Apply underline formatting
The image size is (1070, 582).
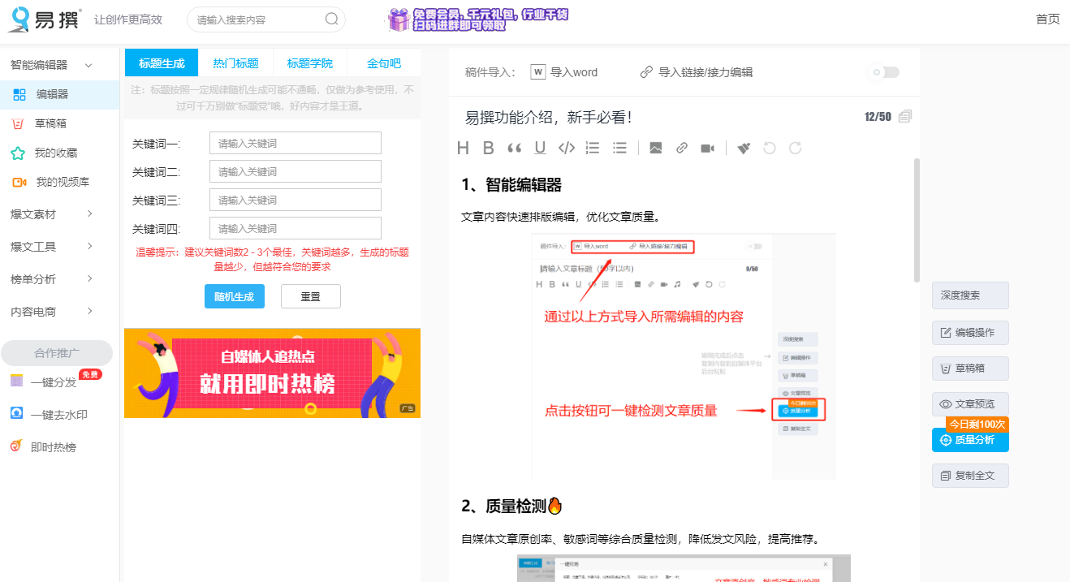point(540,148)
